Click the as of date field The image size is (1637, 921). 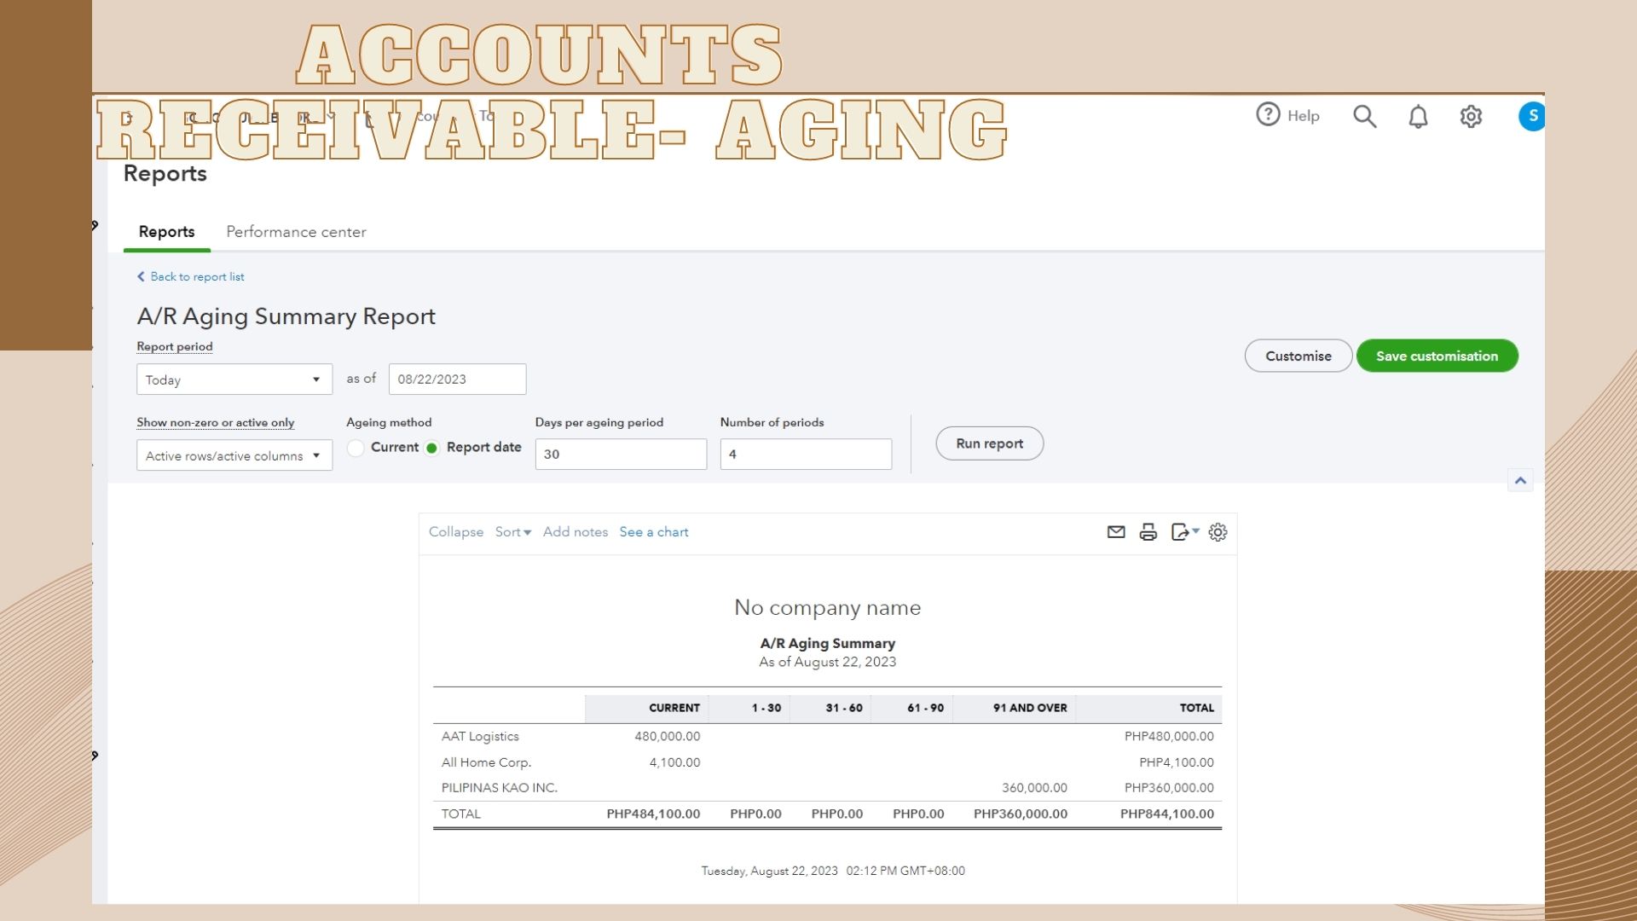point(457,379)
